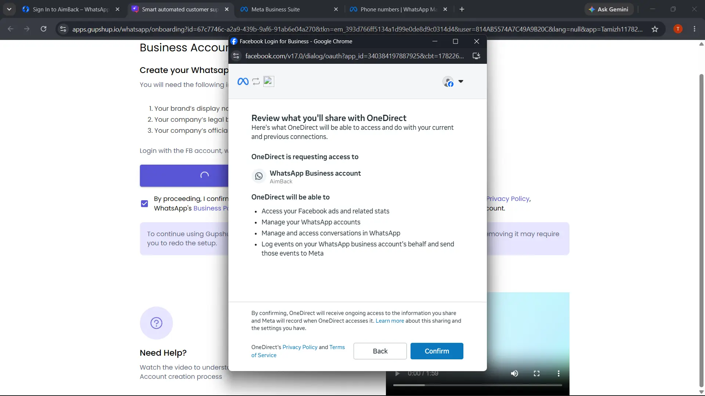This screenshot has width=705, height=396.
Task: Open the Learn more link
Action: pyautogui.click(x=390, y=321)
